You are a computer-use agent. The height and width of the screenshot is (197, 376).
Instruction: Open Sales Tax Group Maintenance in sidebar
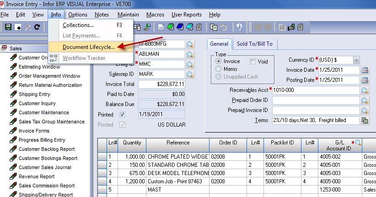click(x=52, y=122)
